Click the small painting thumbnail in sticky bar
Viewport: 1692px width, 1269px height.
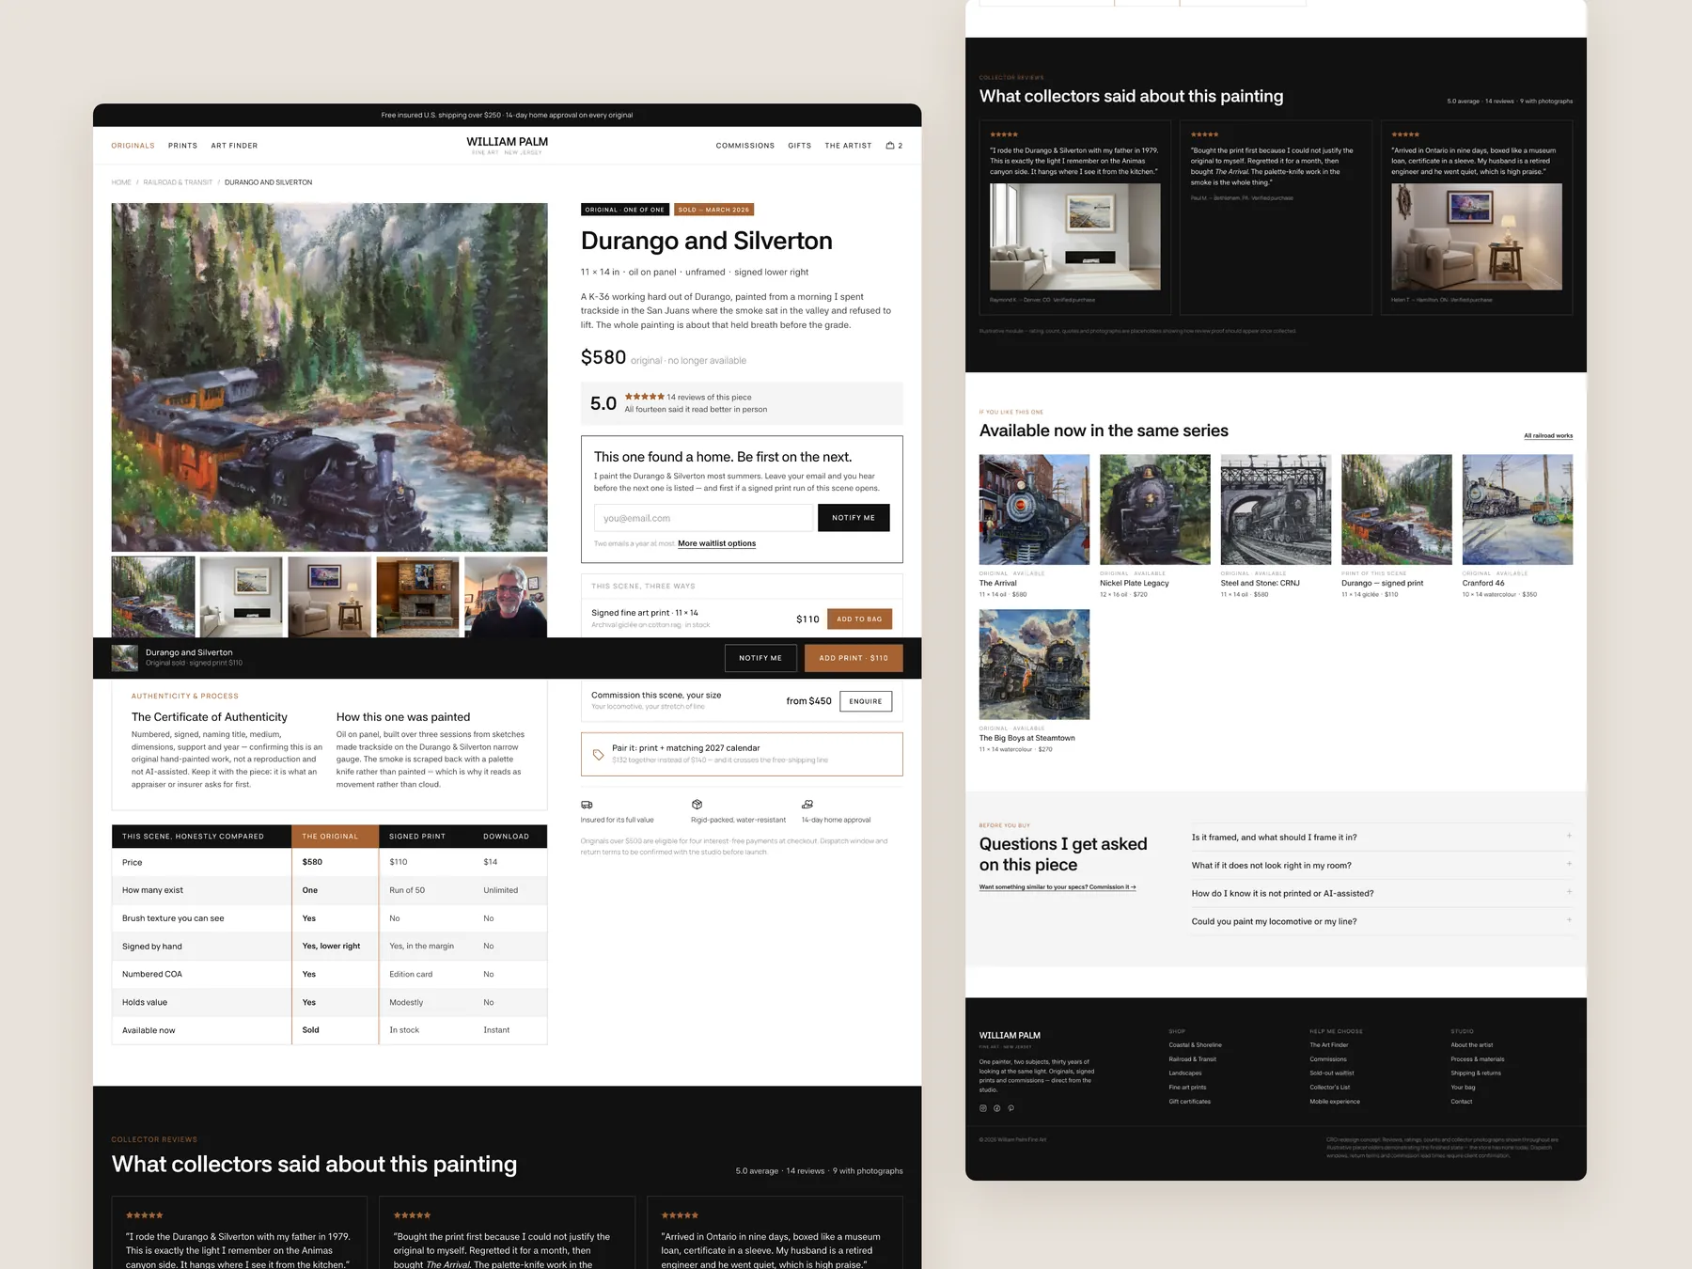(125, 658)
